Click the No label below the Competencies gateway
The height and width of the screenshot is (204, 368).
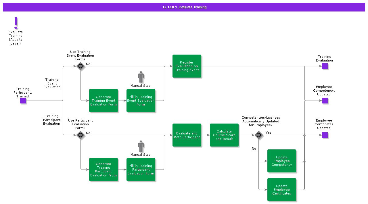[254, 149]
